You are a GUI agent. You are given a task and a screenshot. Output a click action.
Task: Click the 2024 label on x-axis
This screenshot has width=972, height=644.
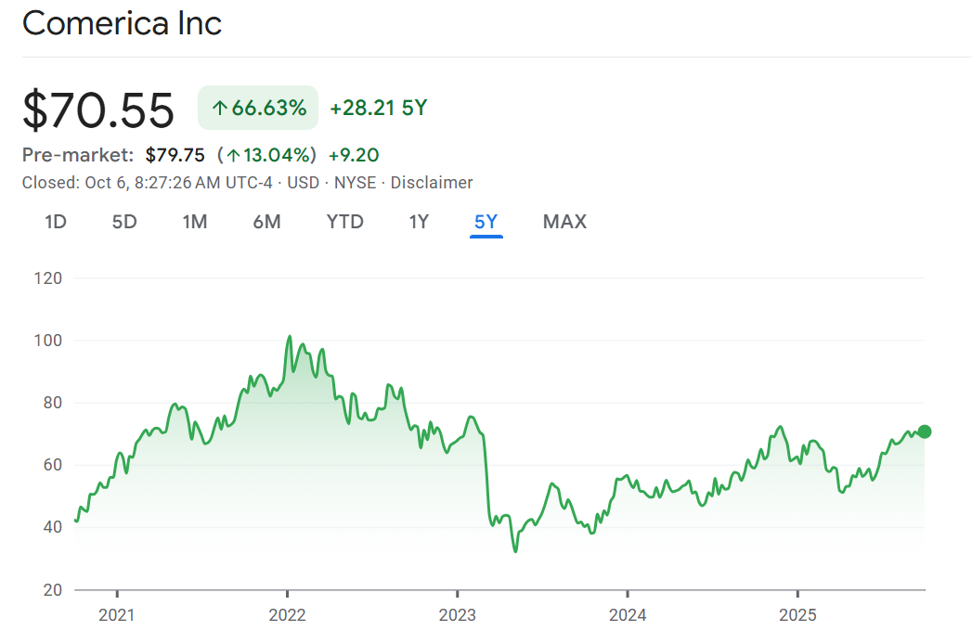pyautogui.click(x=627, y=614)
